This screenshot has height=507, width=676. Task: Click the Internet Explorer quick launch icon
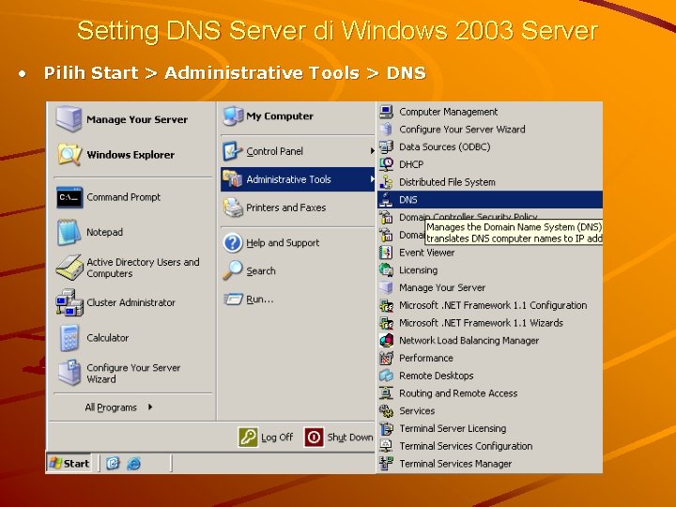pos(133,464)
